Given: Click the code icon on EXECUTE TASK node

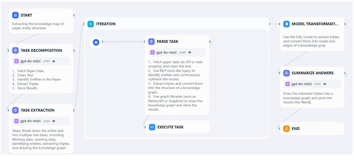Looking at the screenshot, I should [x=152, y=127].
